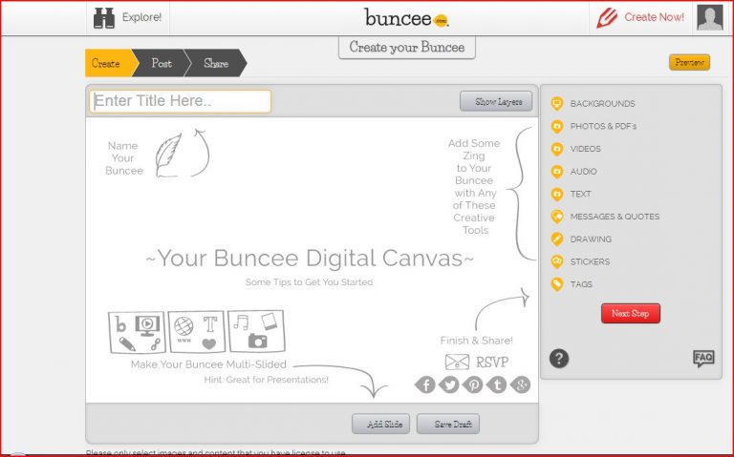
Task: Click the Audio tool icon
Action: click(556, 172)
